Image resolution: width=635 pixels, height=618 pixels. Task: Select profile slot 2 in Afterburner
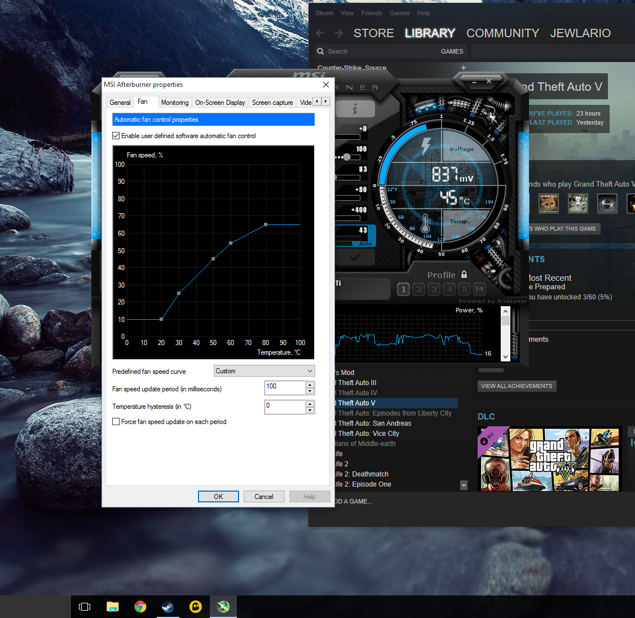[x=419, y=289]
